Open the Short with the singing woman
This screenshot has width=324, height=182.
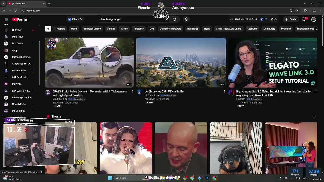pos(126,148)
